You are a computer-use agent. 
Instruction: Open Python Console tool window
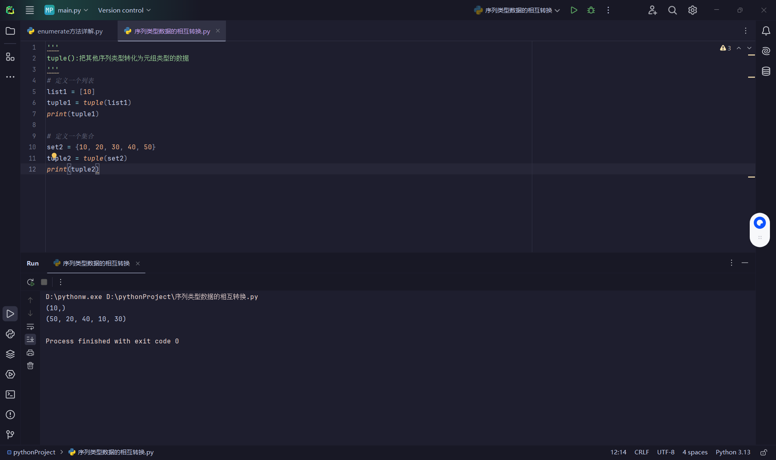(10, 334)
